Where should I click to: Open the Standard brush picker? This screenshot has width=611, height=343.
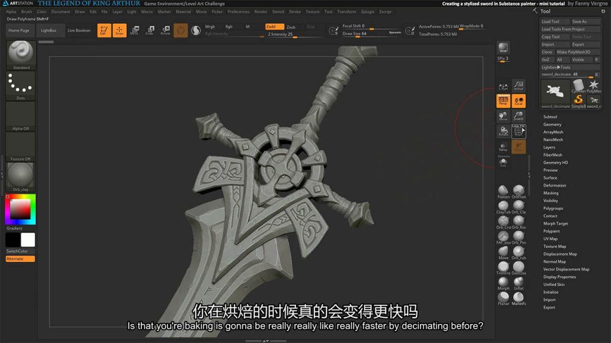pos(21,55)
